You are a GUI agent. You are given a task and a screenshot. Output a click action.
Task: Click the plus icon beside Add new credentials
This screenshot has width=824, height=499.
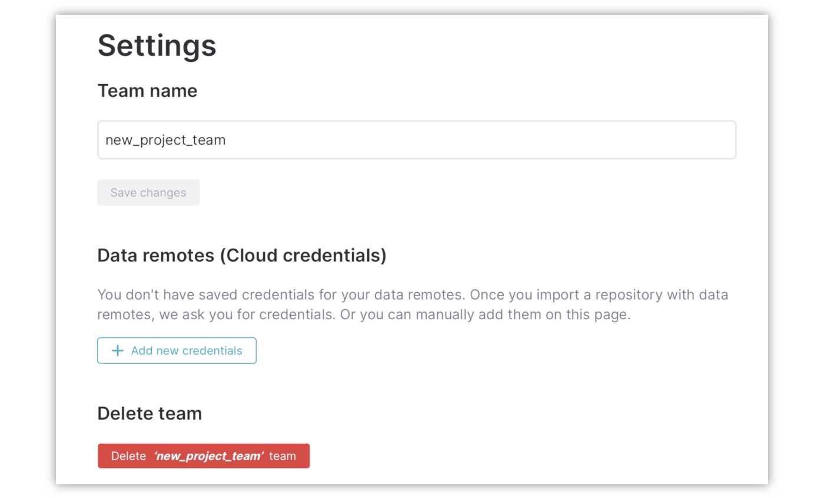(x=118, y=351)
